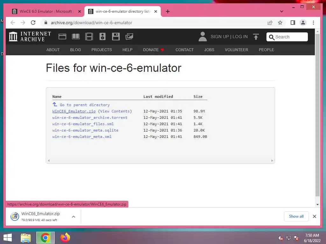Screen dimensions: 326x244
Task: Open the ABOUT menu item
Action: coord(53,50)
